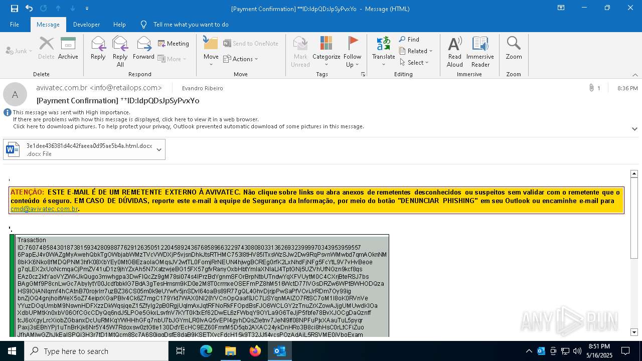The height and width of the screenshot is (361, 642).
Task: Delete this email message
Action: coord(46,48)
